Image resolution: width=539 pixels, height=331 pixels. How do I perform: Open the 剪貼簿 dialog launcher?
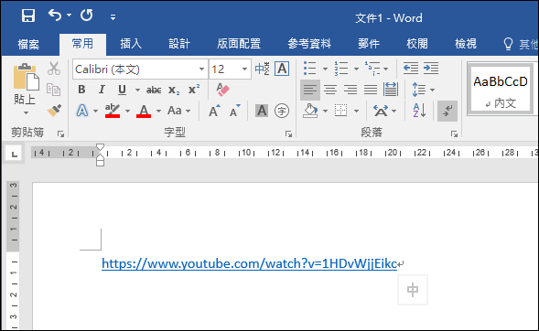pyautogui.click(x=60, y=134)
